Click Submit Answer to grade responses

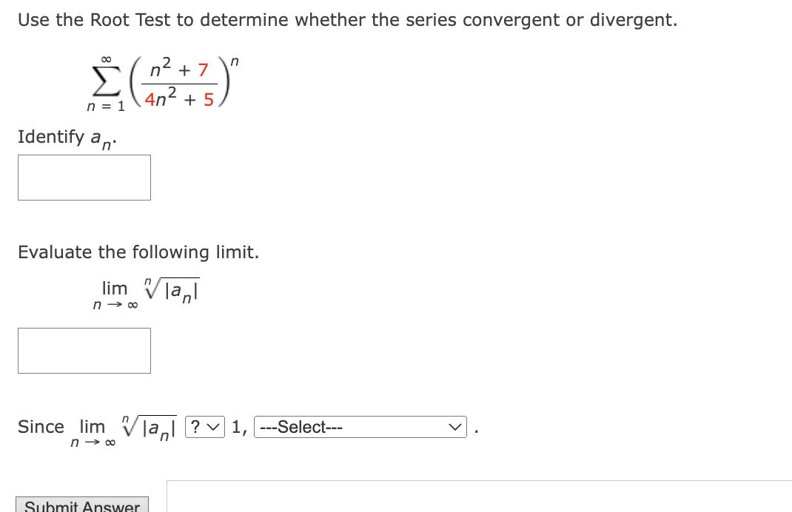click(x=81, y=505)
